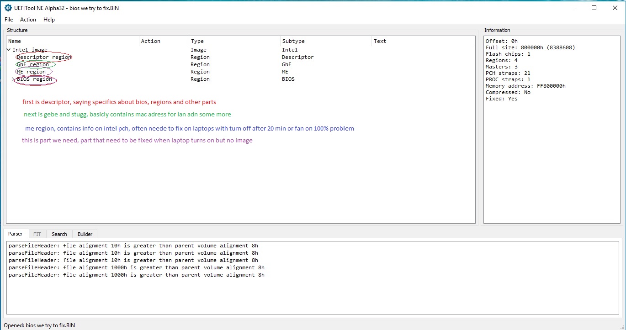
Task: Click the Subtype column header
Action: (293, 41)
